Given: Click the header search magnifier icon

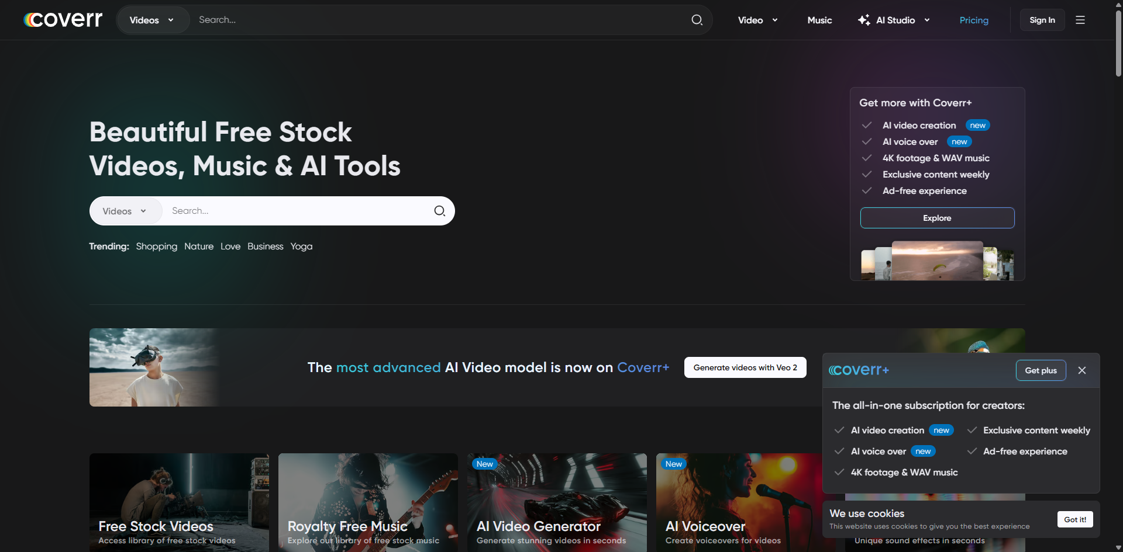Looking at the screenshot, I should click(697, 20).
